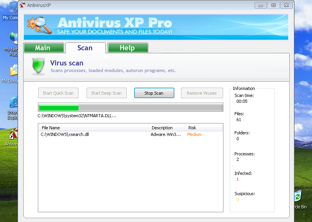Switch to the Help tab

[128, 48]
